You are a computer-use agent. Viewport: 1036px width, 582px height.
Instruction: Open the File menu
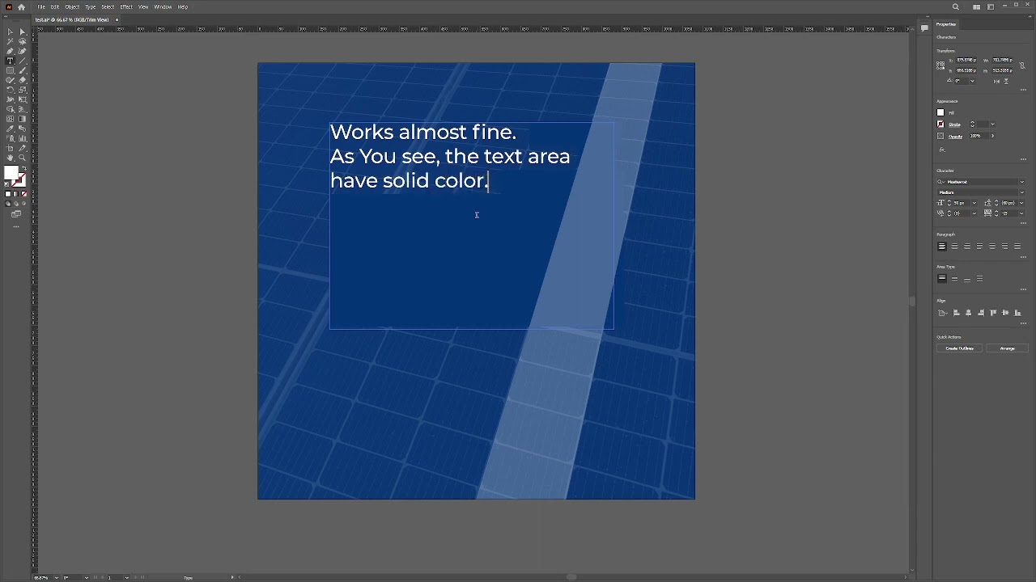pyautogui.click(x=40, y=7)
